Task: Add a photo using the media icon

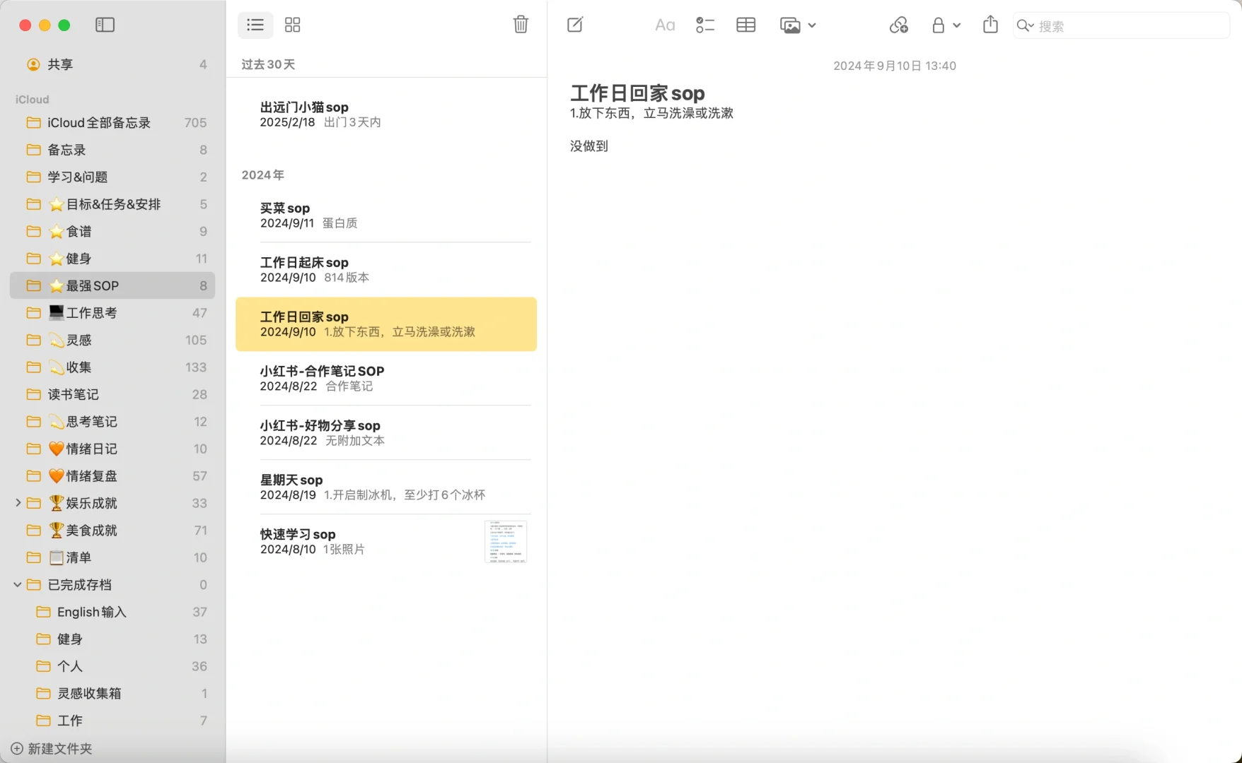Action: point(789,25)
